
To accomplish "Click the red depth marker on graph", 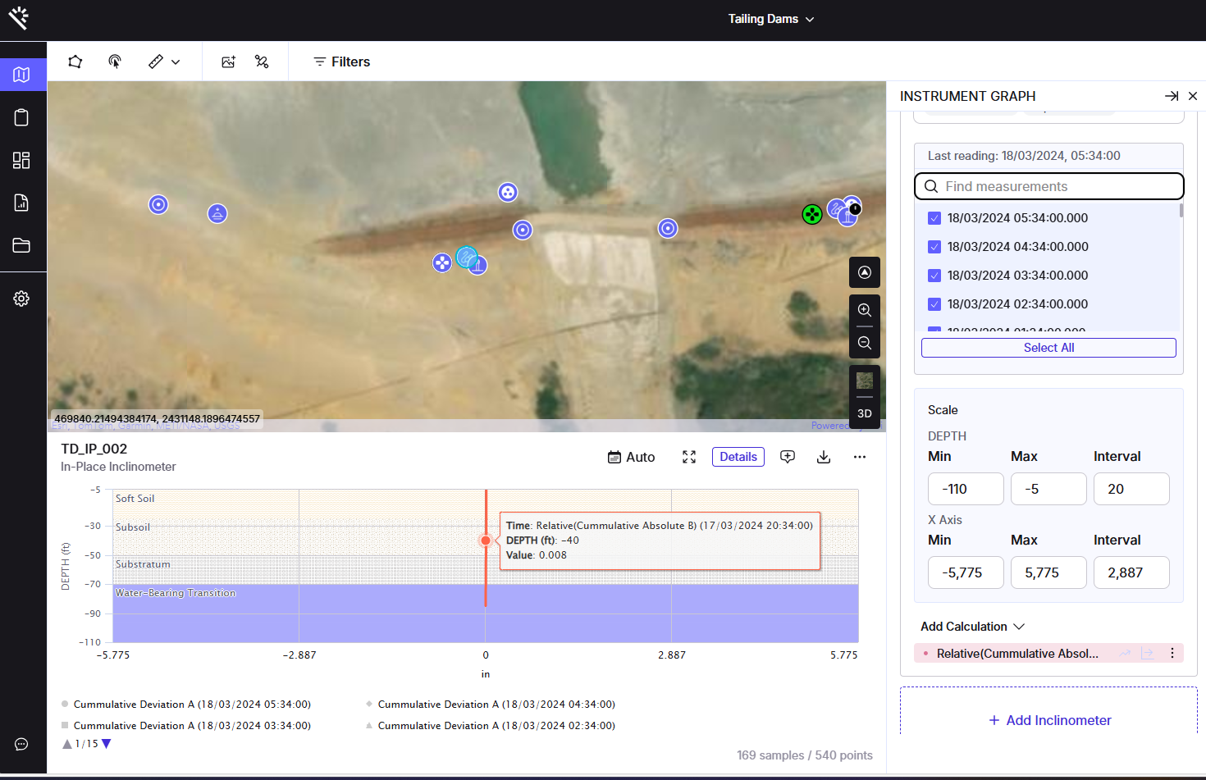I will (486, 541).
